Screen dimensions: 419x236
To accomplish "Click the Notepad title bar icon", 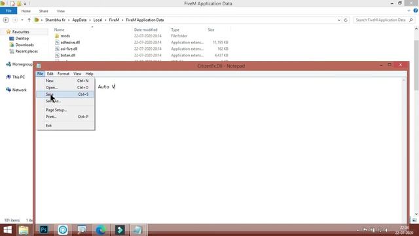I will (39, 66).
